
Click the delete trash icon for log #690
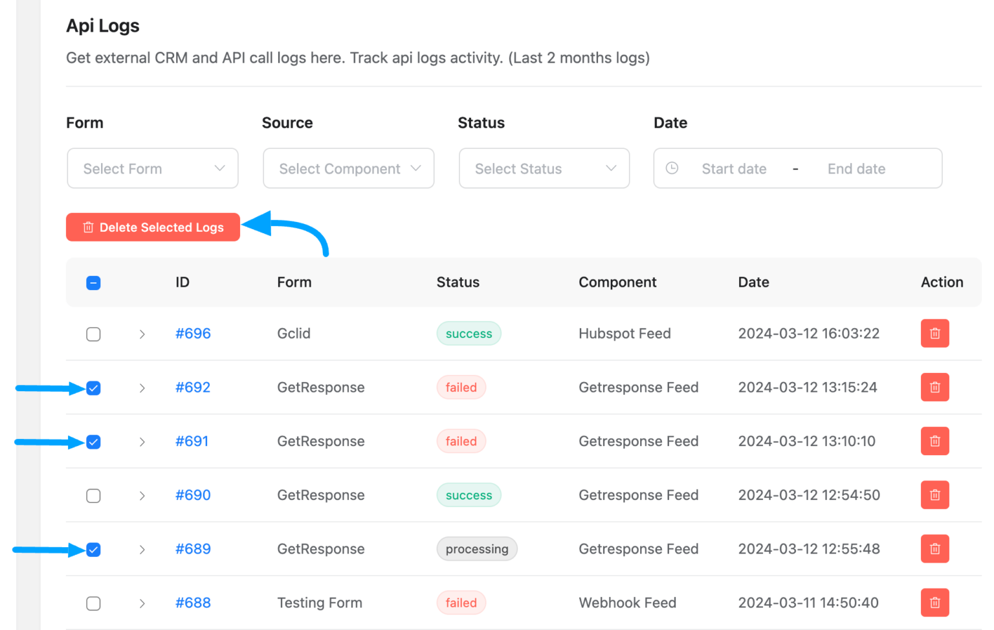934,495
